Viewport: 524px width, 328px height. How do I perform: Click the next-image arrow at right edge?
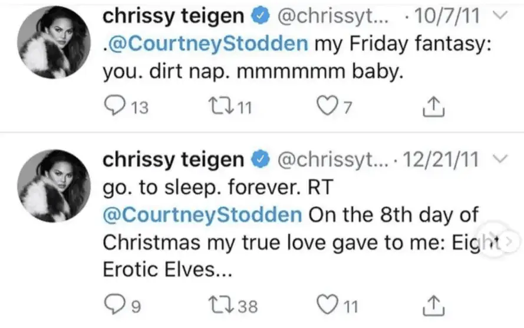(510, 240)
